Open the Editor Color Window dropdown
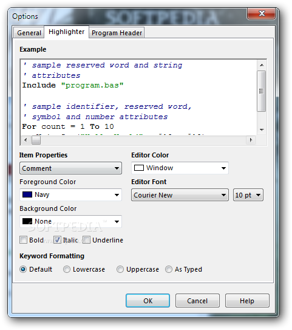The image size is (292, 330). tap(180, 168)
